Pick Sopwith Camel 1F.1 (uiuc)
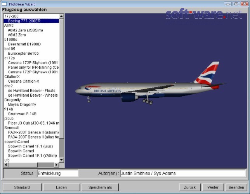250x194 pixels. pyautogui.click(x=31, y=146)
